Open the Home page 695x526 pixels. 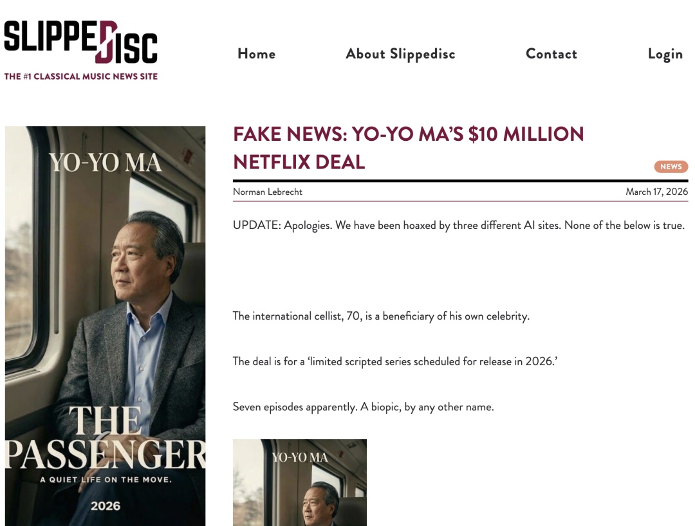[256, 54]
